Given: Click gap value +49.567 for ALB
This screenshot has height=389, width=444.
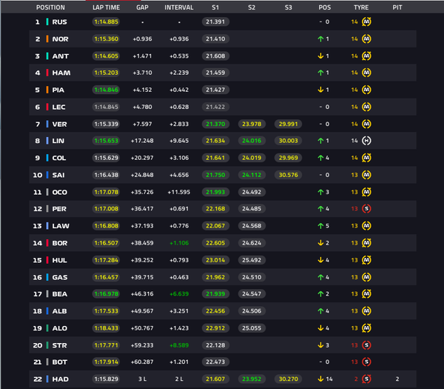Looking at the screenshot, I should point(142,311).
